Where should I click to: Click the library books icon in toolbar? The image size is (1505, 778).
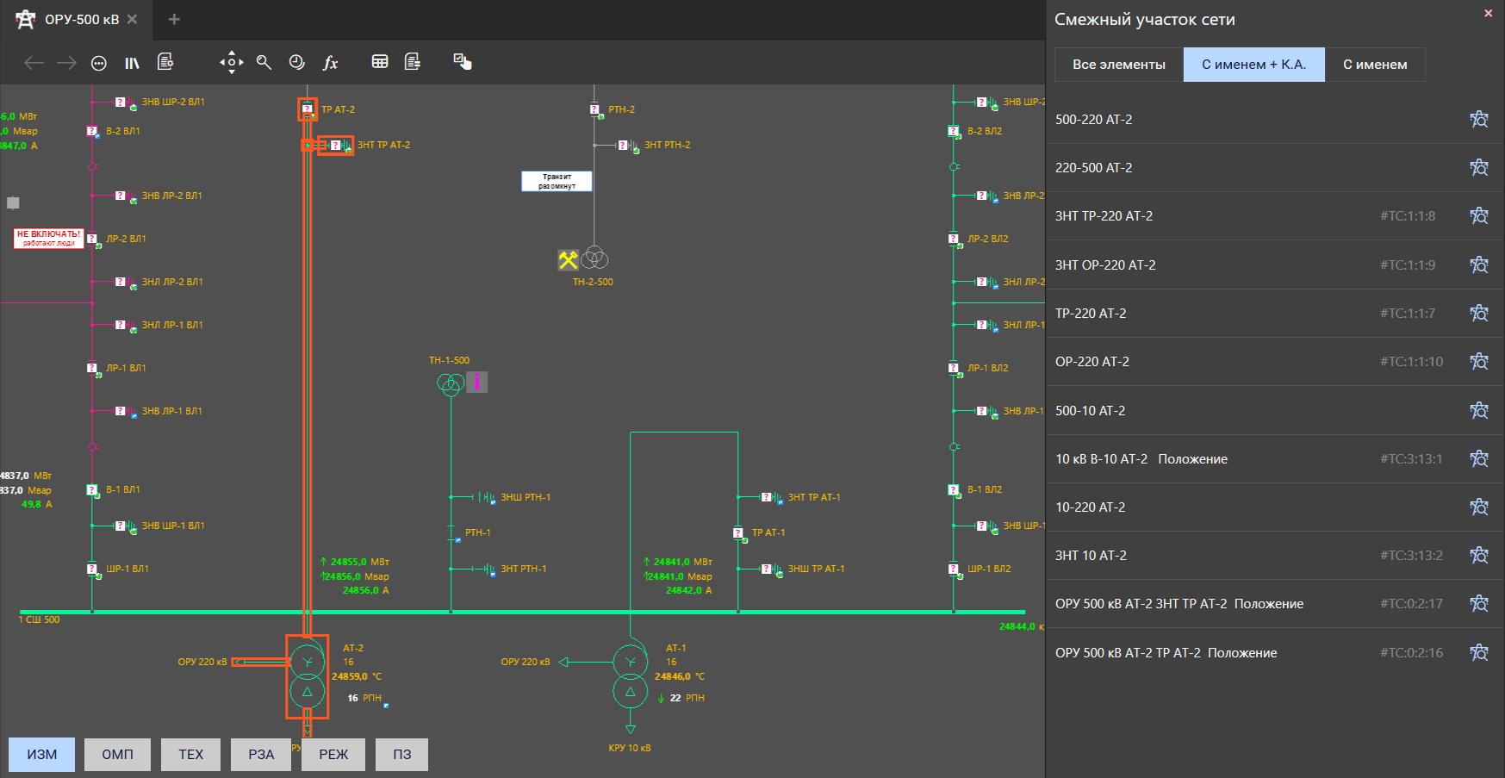(x=132, y=62)
